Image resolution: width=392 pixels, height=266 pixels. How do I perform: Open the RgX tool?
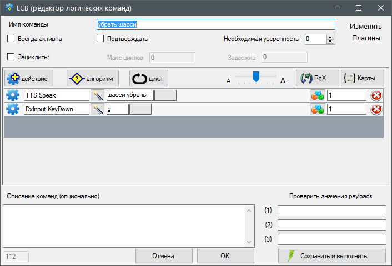318,78
